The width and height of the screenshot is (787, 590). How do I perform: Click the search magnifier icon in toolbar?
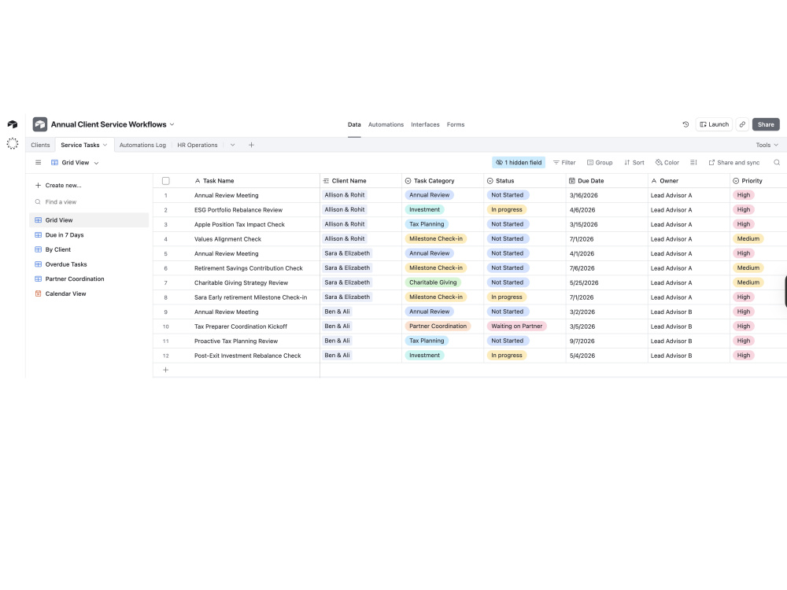coord(777,163)
